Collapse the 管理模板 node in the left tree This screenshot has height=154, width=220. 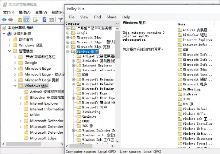[9, 51]
